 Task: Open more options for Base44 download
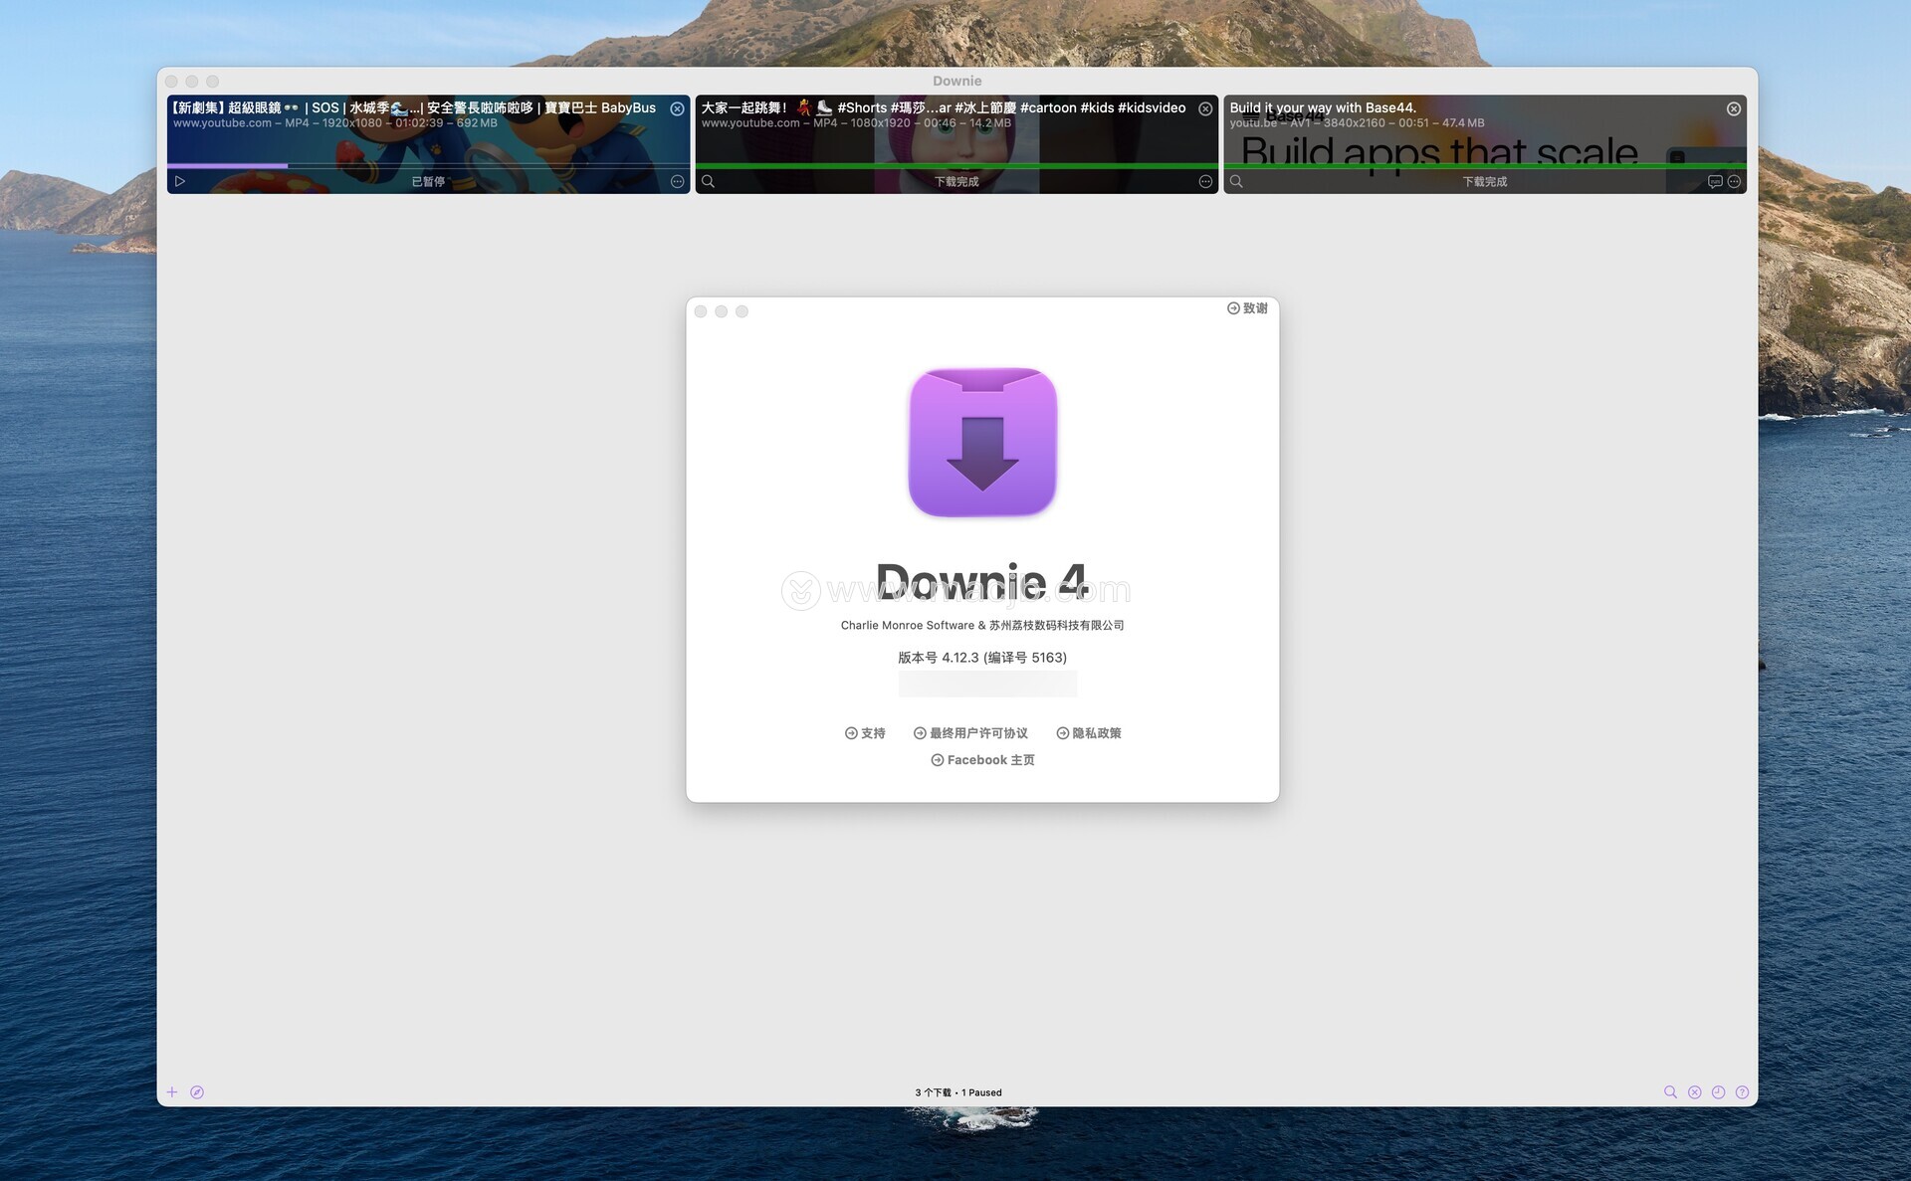[x=1734, y=181]
